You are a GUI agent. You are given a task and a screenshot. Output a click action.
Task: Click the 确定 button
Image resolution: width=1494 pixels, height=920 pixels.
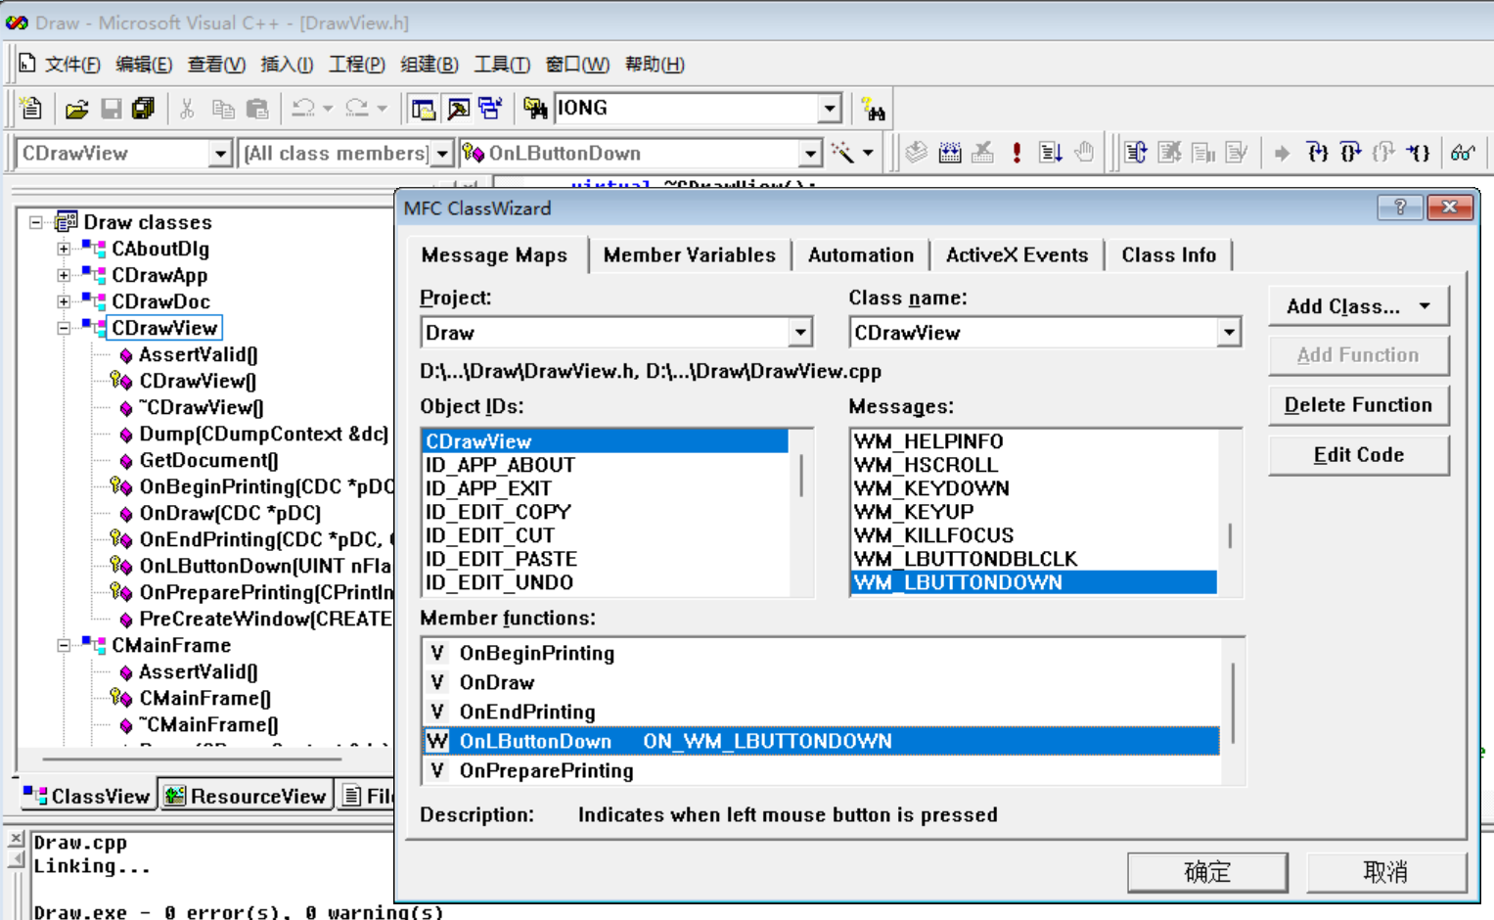pyautogui.click(x=1207, y=872)
